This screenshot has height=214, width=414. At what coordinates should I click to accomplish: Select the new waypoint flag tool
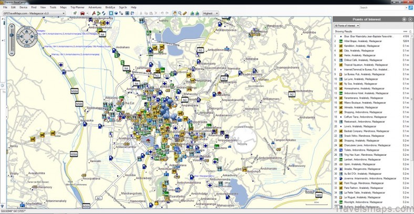pos(94,13)
